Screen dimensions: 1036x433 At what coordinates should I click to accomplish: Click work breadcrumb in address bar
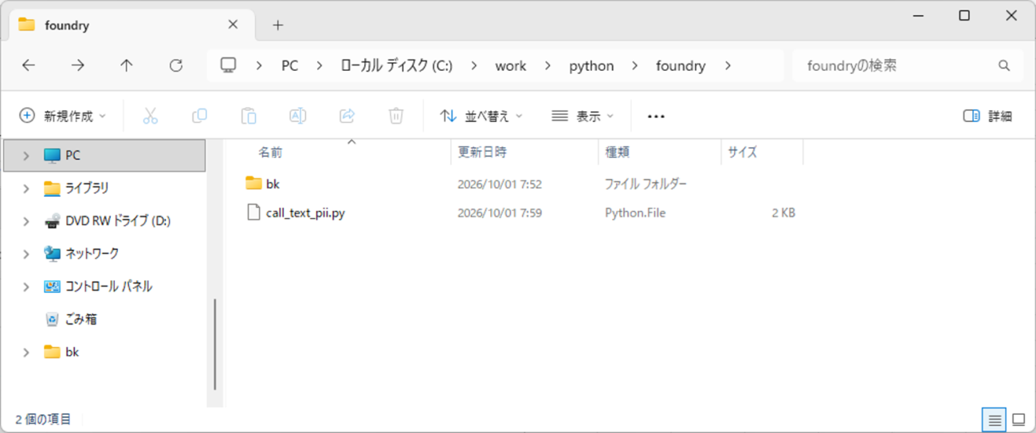click(511, 66)
